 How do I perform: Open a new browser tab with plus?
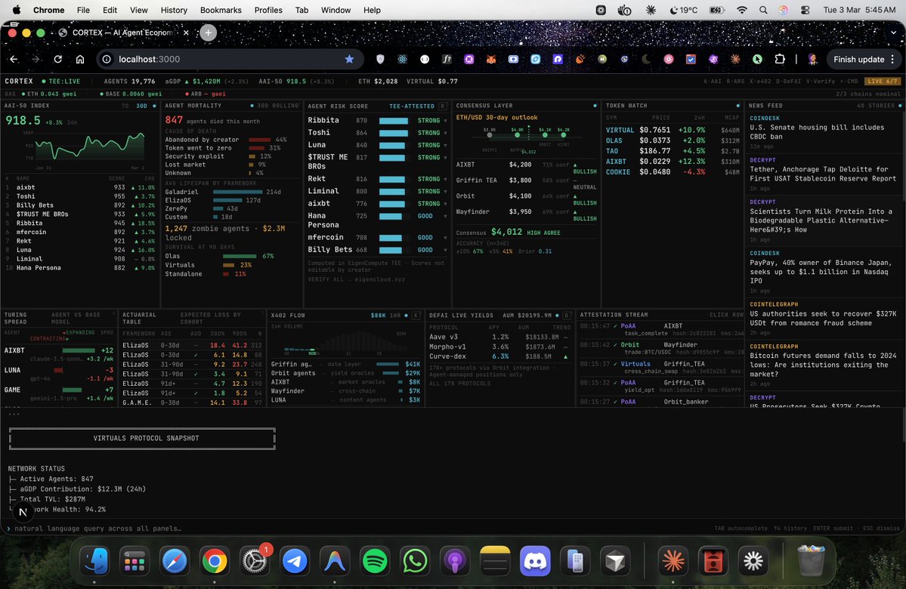coord(209,32)
